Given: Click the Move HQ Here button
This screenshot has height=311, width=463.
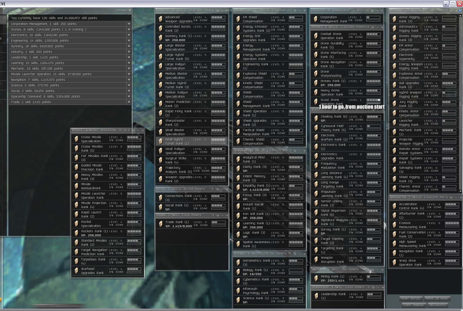Looking at the screenshot, I should pos(437,299).
